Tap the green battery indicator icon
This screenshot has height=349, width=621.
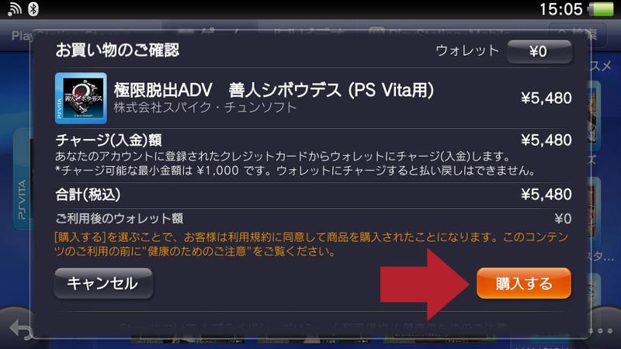tap(601, 9)
